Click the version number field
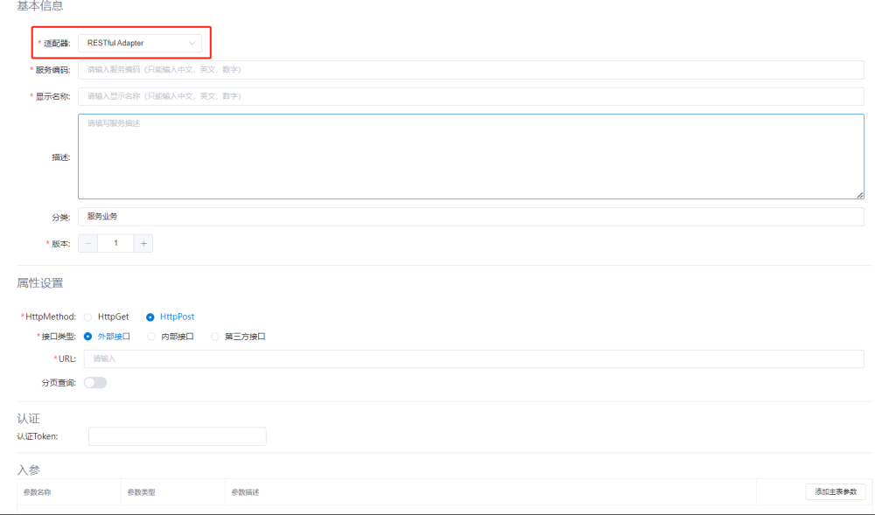Screen dimensions: 875x515 [115, 243]
